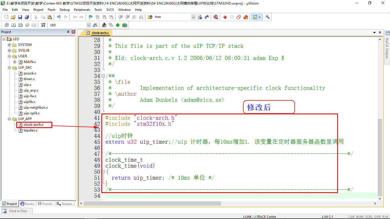
Task: Select uip_arp.c in the project tree
Action: tap(31, 90)
